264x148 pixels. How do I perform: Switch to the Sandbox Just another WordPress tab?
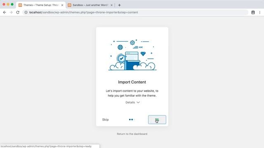(90, 5)
